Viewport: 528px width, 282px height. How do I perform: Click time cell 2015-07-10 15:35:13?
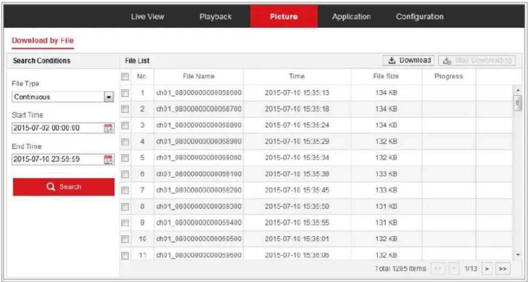(x=297, y=93)
